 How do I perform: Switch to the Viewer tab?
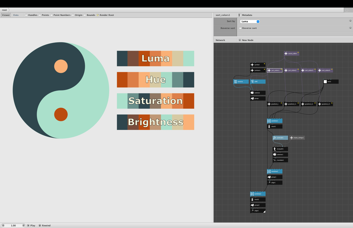pyautogui.click(x=6, y=15)
